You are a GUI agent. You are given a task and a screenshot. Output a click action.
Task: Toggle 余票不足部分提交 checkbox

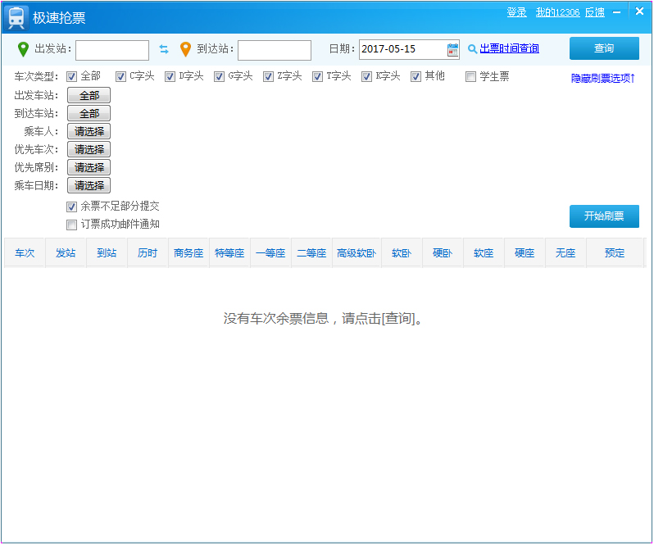point(72,207)
